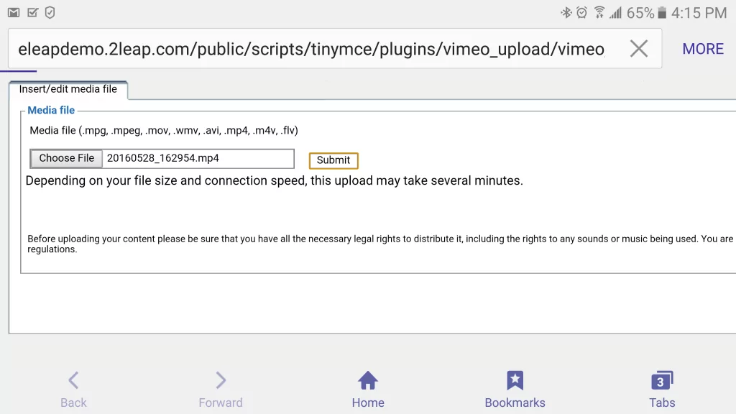The width and height of the screenshot is (736, 414).
Task: Open the mail notification icon in status bar
Action: coord(14,13)
